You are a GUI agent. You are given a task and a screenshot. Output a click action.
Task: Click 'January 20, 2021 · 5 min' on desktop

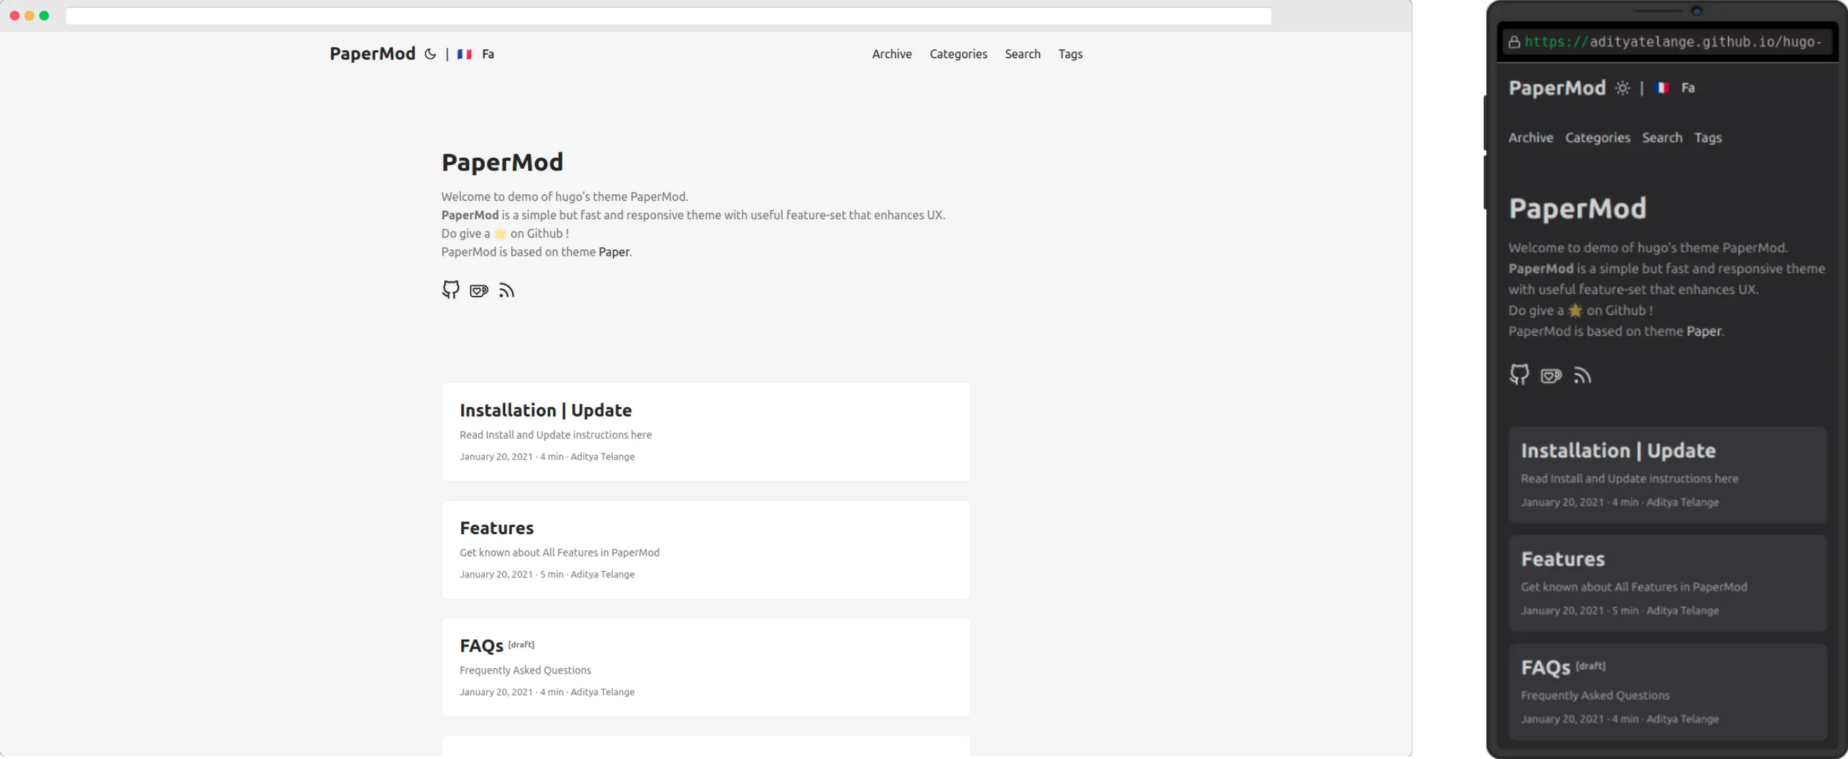[511, 574]
